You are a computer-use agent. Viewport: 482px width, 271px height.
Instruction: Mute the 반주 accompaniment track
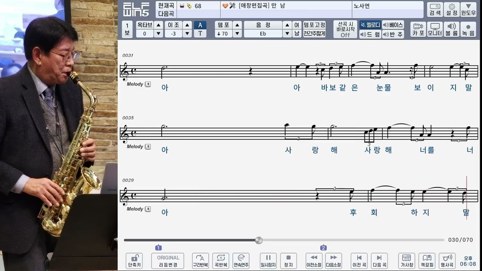click(x=393, y=34)
